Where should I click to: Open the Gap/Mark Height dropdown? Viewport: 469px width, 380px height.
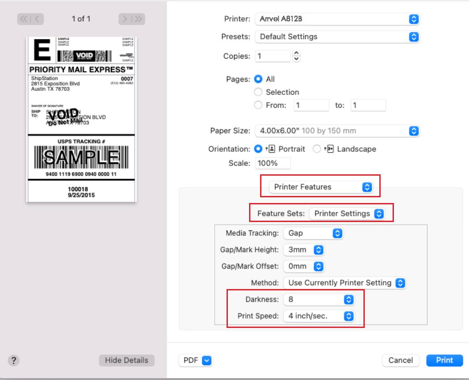tap(303, 250)
